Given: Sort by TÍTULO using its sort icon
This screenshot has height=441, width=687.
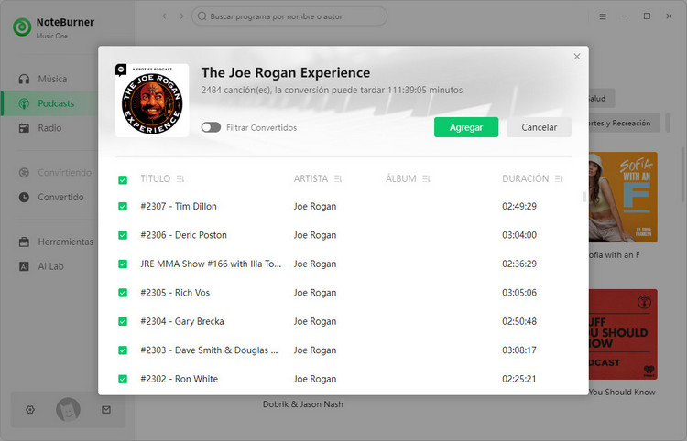Looking at the screenshot, I should pyautogui.click(x=180, y=179).
